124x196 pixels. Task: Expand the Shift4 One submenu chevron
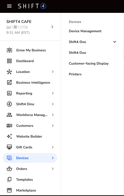(x=115, y=42)
